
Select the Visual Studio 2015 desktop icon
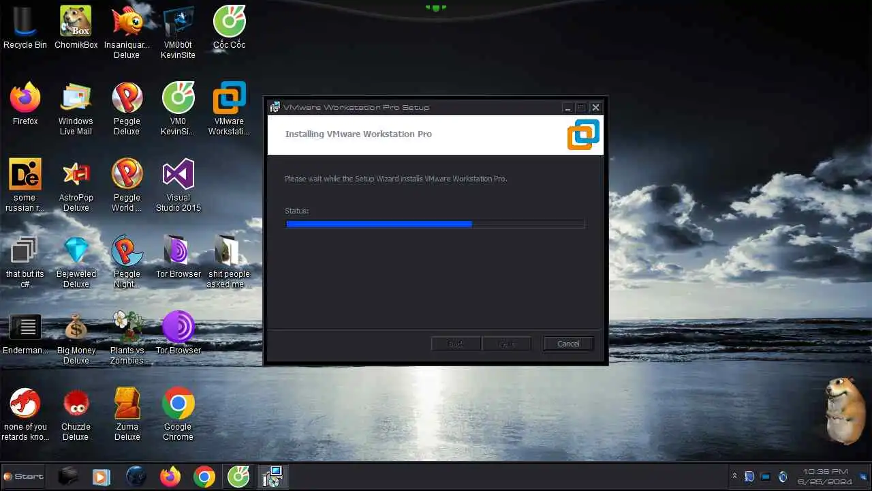(x=178, y=185)
